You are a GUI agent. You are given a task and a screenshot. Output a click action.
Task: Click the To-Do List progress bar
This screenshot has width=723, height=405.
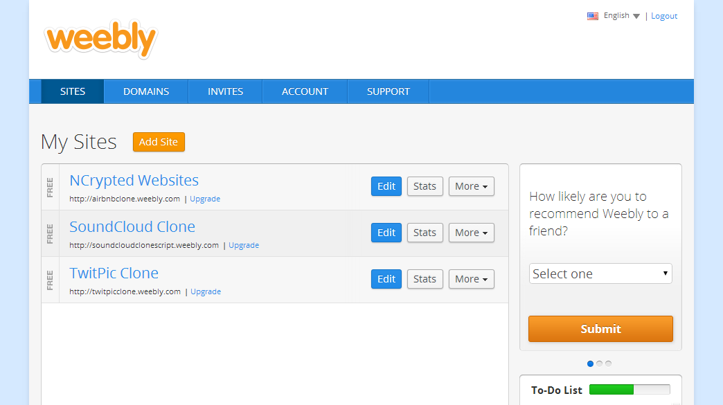pyautogui.click(x=630, y=389)
